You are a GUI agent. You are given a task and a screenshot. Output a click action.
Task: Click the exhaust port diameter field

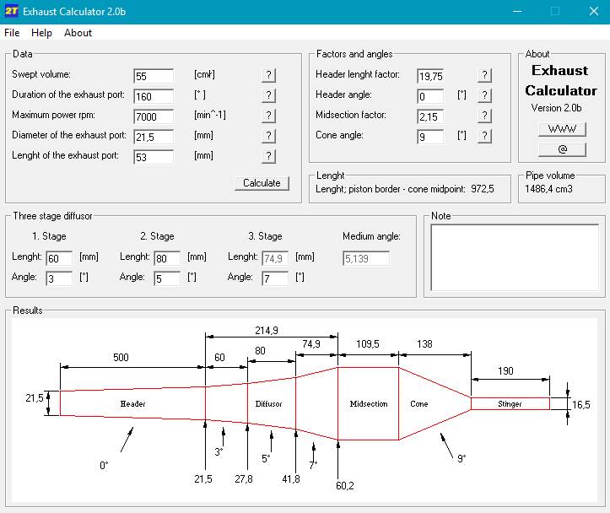pos(154,137)
